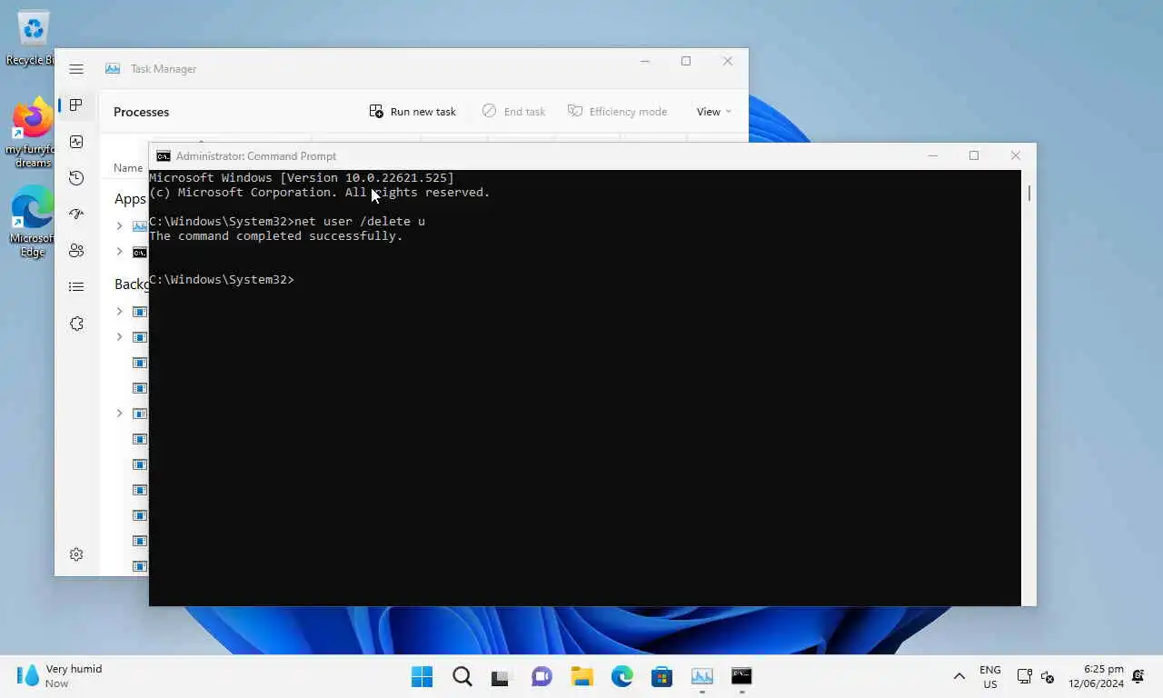Viewport: 1163px width, 698px height.
Task: Open the Windows Start menu
Action: point(422,676)
